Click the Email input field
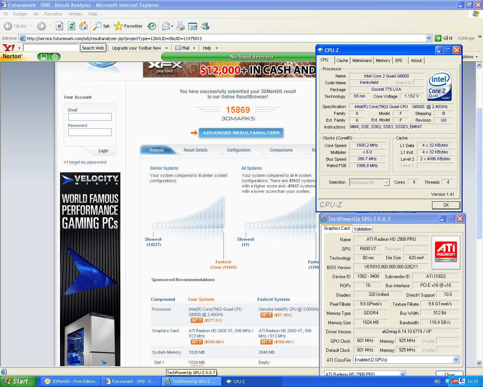 tap(90, 117)
